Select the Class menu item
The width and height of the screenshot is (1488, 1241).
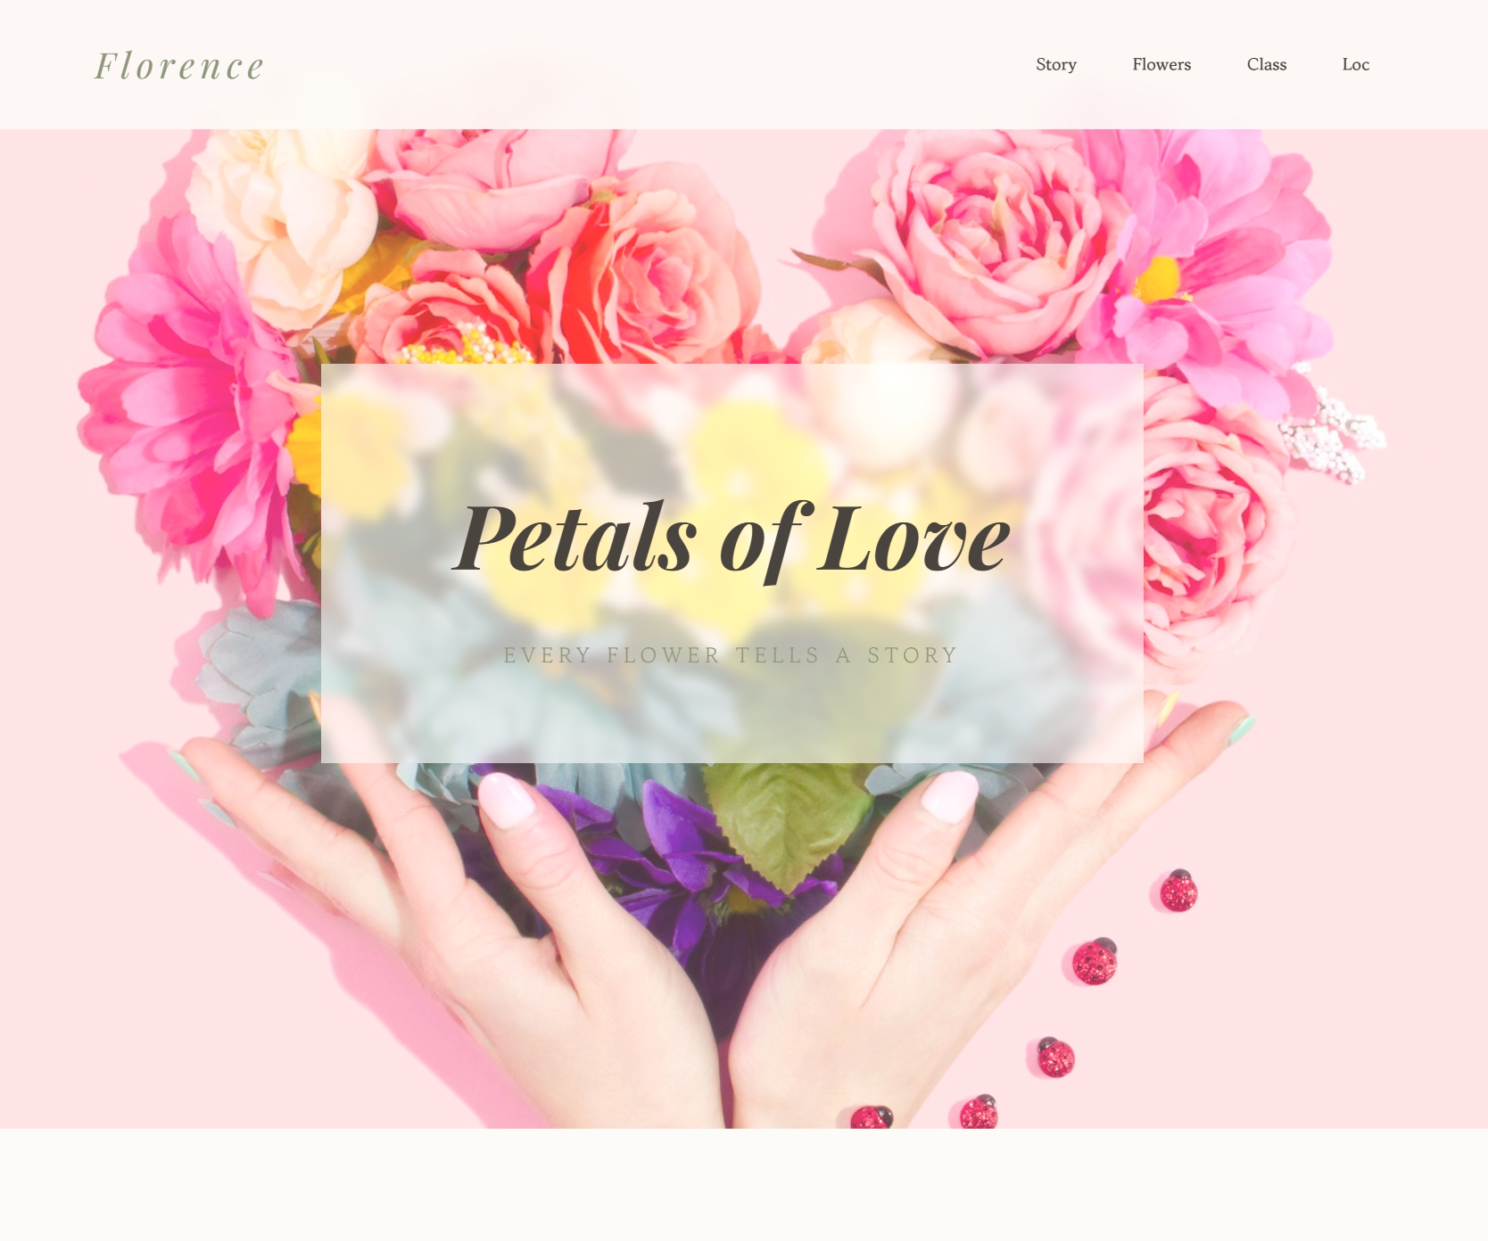[1267, 64]
